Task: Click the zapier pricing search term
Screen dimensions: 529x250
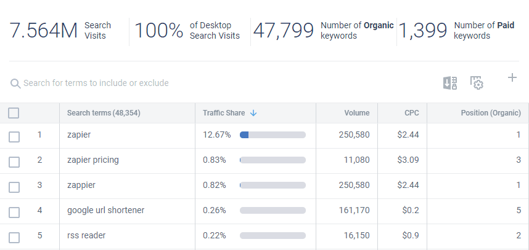Action: pyautogui.click(x=92, y=160)
